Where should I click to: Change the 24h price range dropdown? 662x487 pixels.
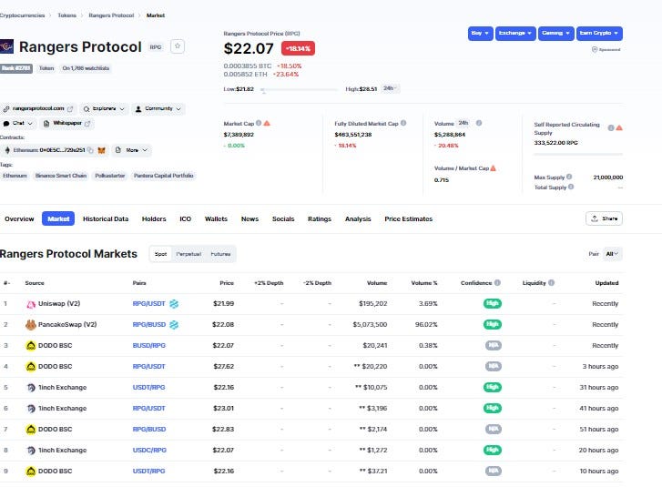click(390, 88)
